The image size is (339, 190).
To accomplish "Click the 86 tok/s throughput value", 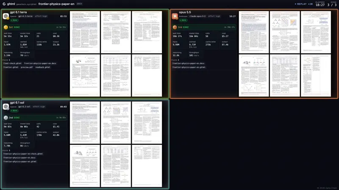I will (25, 146).
